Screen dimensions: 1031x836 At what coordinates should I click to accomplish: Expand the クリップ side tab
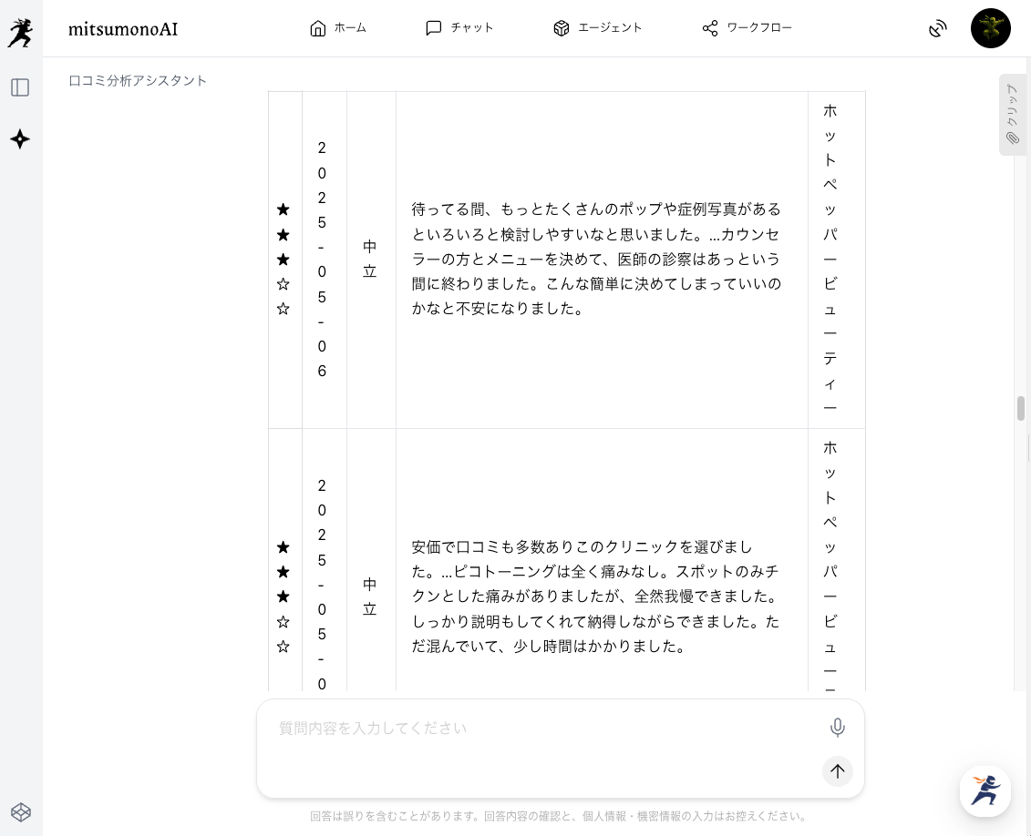(x=1012, y=115)
